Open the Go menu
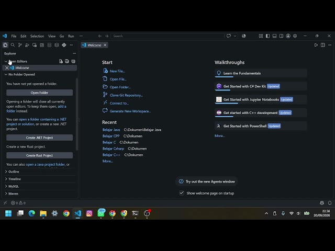The width and height of the screenshot is (335, 251). [x=62, y=36]
